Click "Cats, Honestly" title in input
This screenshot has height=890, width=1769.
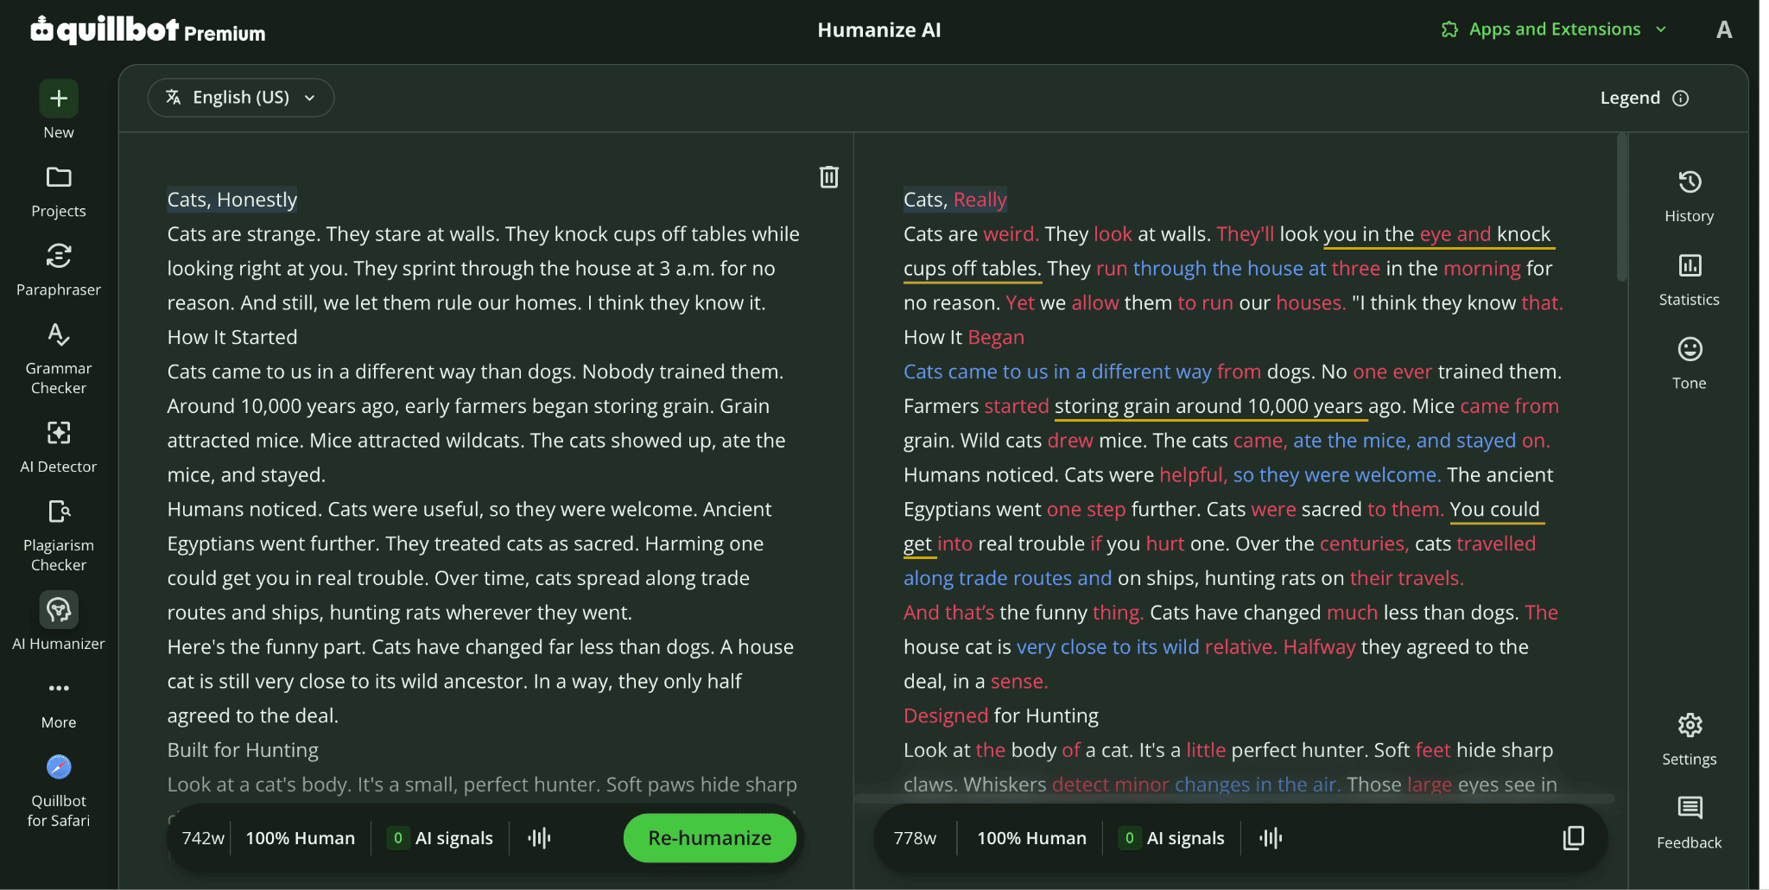pos(232,200)
